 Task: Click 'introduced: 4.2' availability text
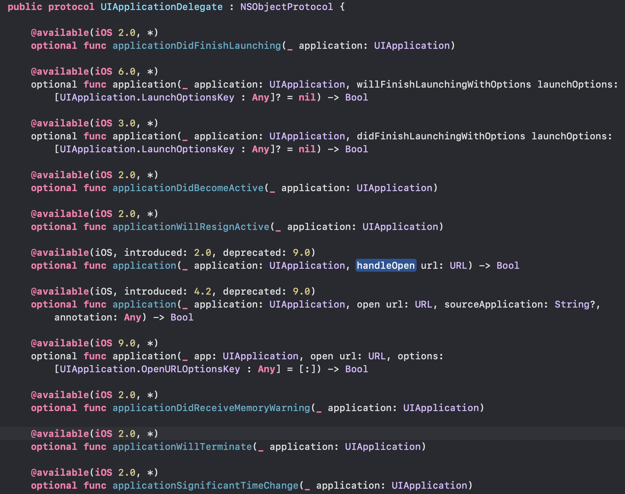pyautogui.click(x=167, y=291)
